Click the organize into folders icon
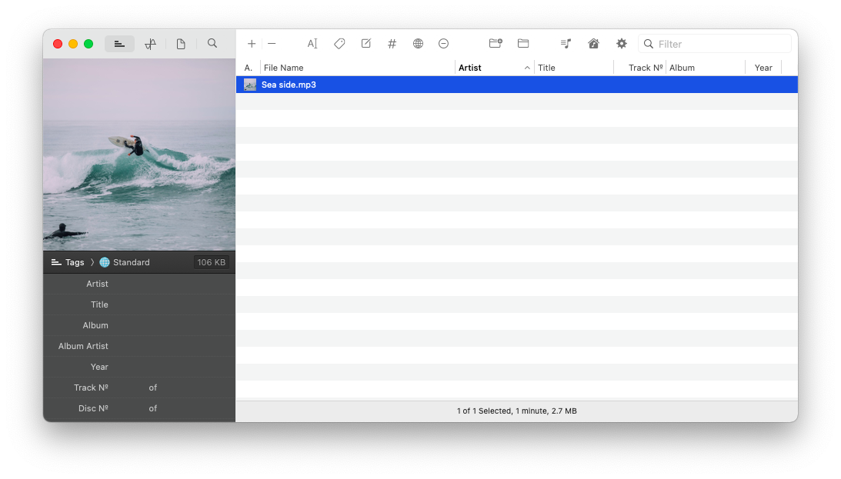 [496, 43]
